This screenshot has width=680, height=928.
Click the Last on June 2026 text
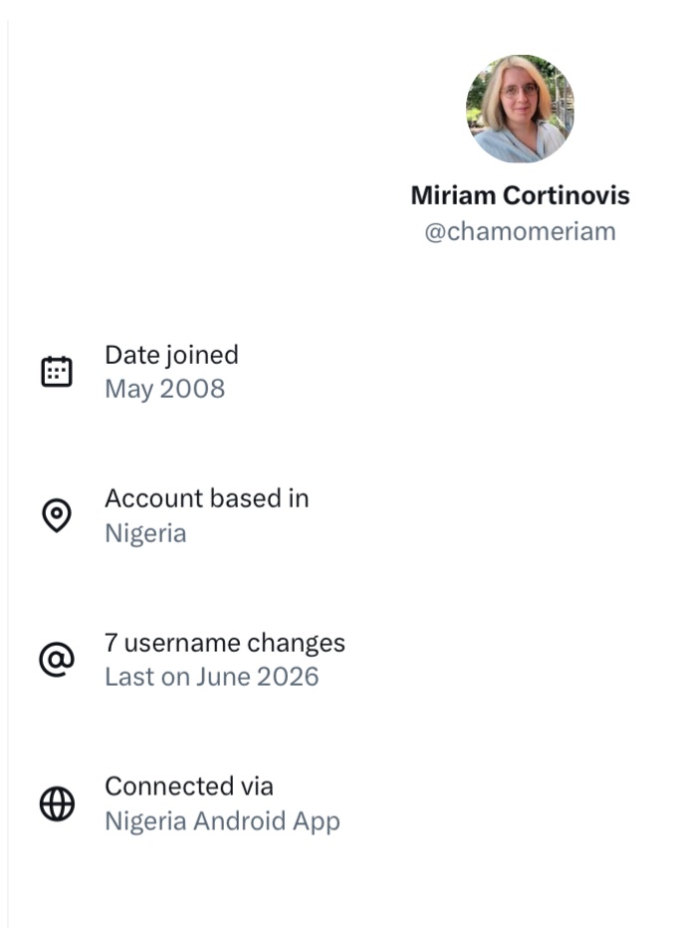tap(212, 677)
